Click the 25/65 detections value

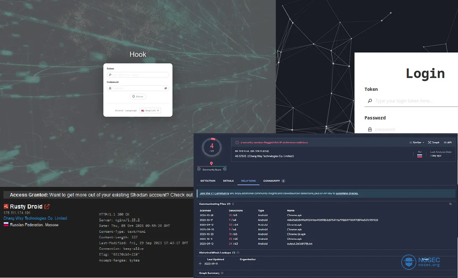click(233, 239)
